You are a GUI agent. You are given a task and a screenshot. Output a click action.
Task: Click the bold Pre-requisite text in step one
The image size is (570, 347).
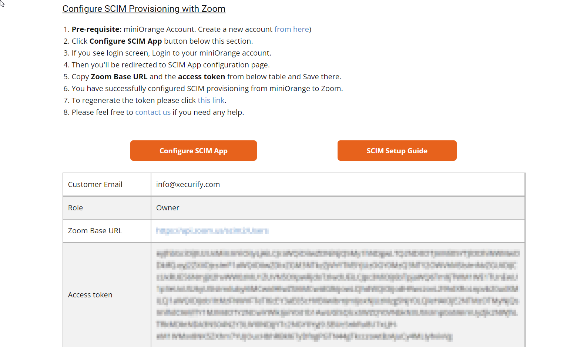point(97,29)
